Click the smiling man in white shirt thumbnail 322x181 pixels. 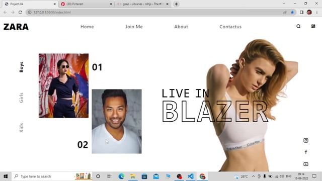click(x=117, y=121)
